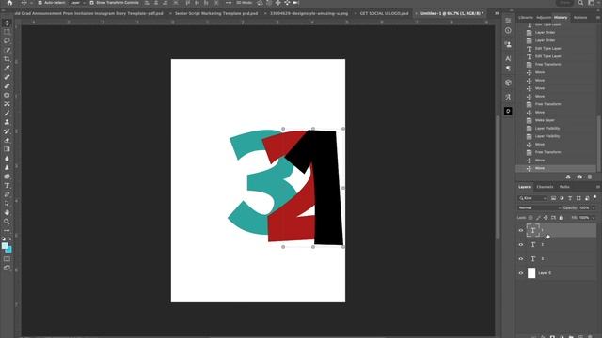The width and height of the screenshot is (602, 338).
Task: Open the Kind filter dropdown in Layers
Action: [x=532, y=198]
